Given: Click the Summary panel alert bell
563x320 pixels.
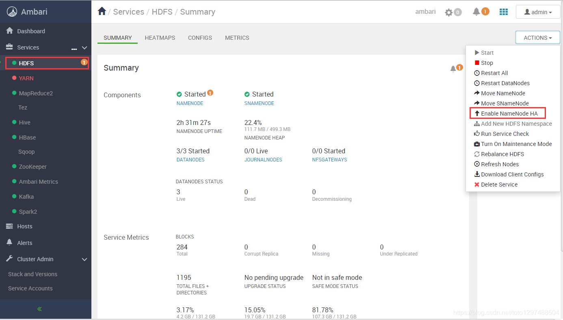Looking at the screenshot, I should click(453, 69).
